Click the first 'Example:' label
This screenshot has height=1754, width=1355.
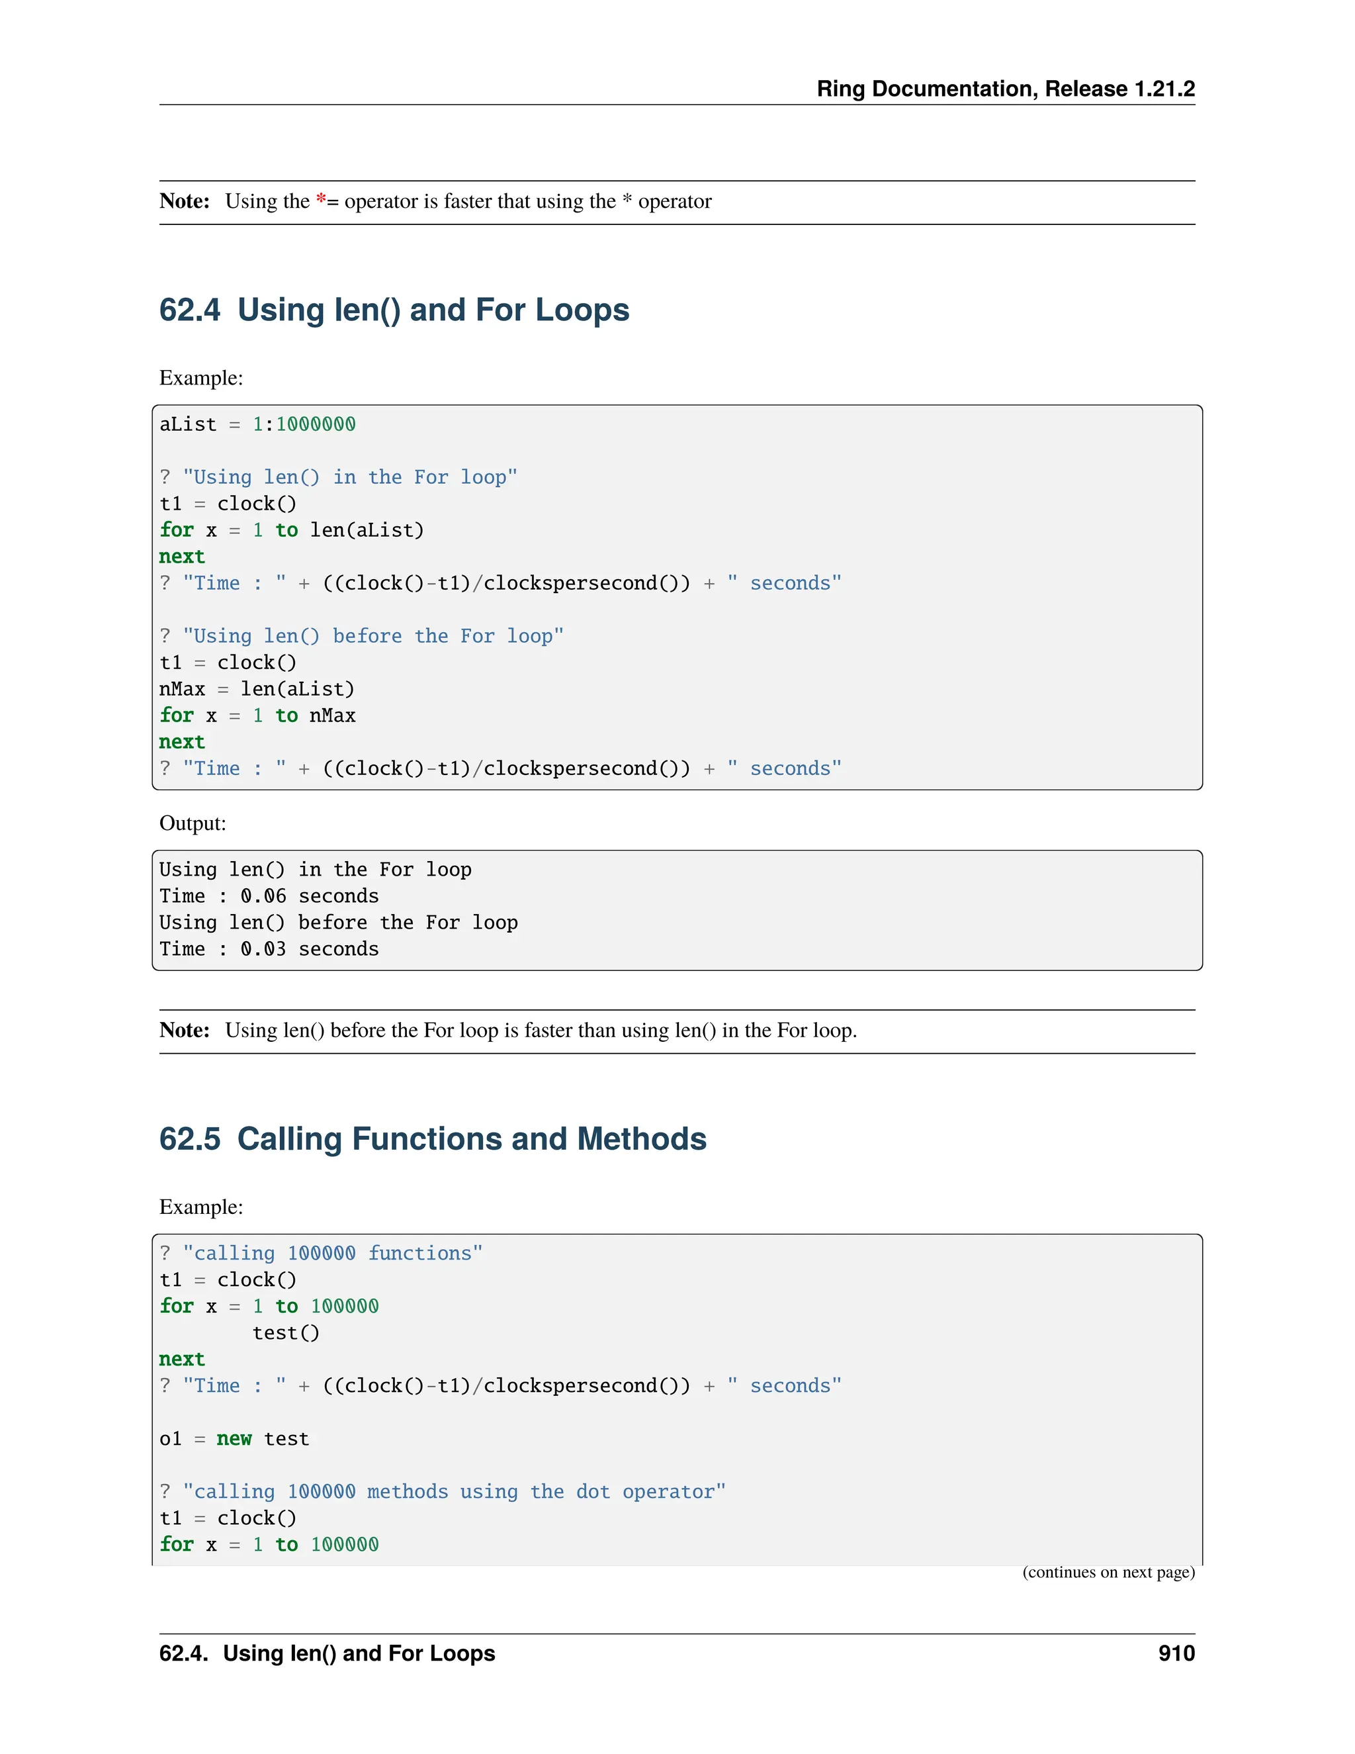pyautogui.click(x=200, y=377)
